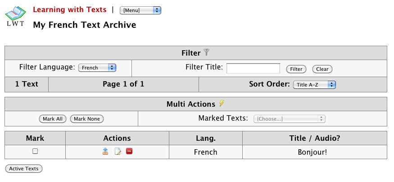394x182 pixels.
Task: Click the lightning bolt Multi Actions icon
Action: click(x=221, y=104)
